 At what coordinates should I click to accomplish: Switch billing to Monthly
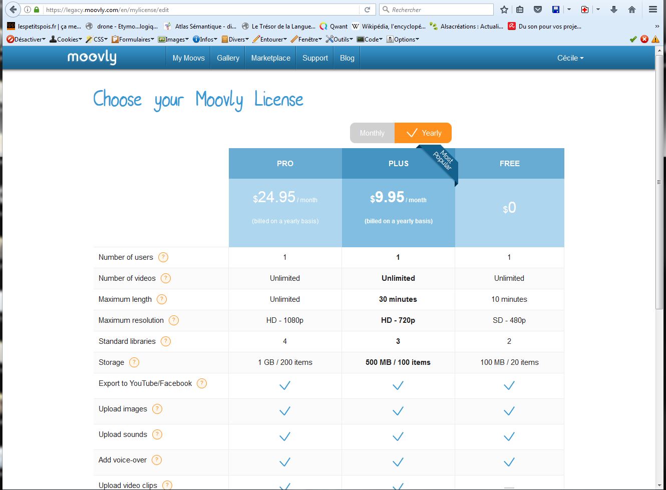pos(372,133)
